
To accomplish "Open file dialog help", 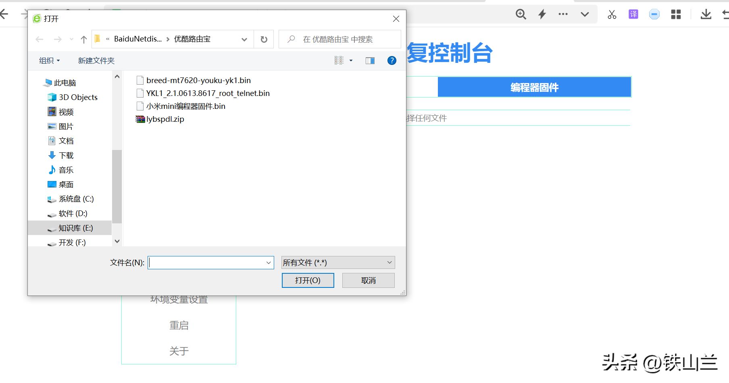I will point(392,60).
